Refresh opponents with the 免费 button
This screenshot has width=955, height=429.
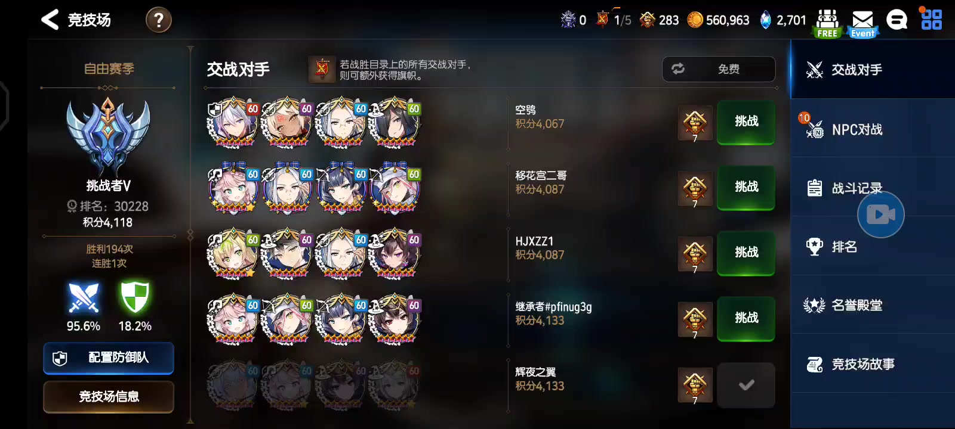coord(719,69)
